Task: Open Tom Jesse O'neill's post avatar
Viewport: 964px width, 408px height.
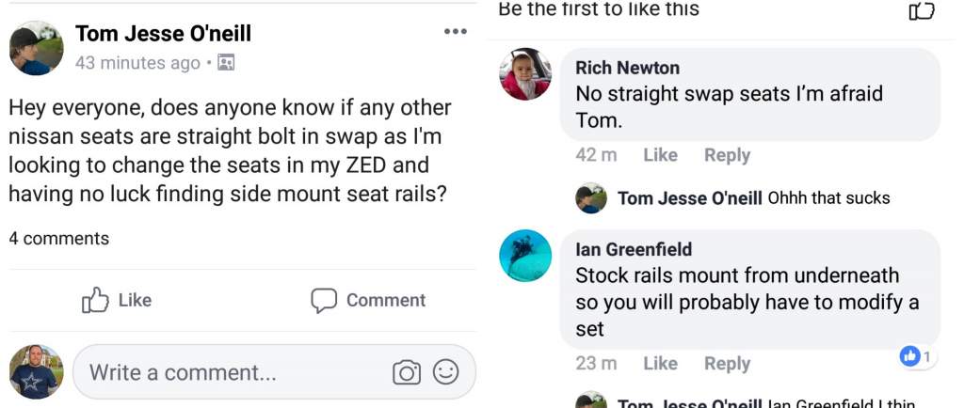Action: tap(37, 48)
